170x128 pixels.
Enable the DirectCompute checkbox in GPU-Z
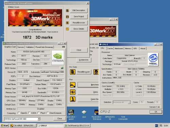coord(48,113)
